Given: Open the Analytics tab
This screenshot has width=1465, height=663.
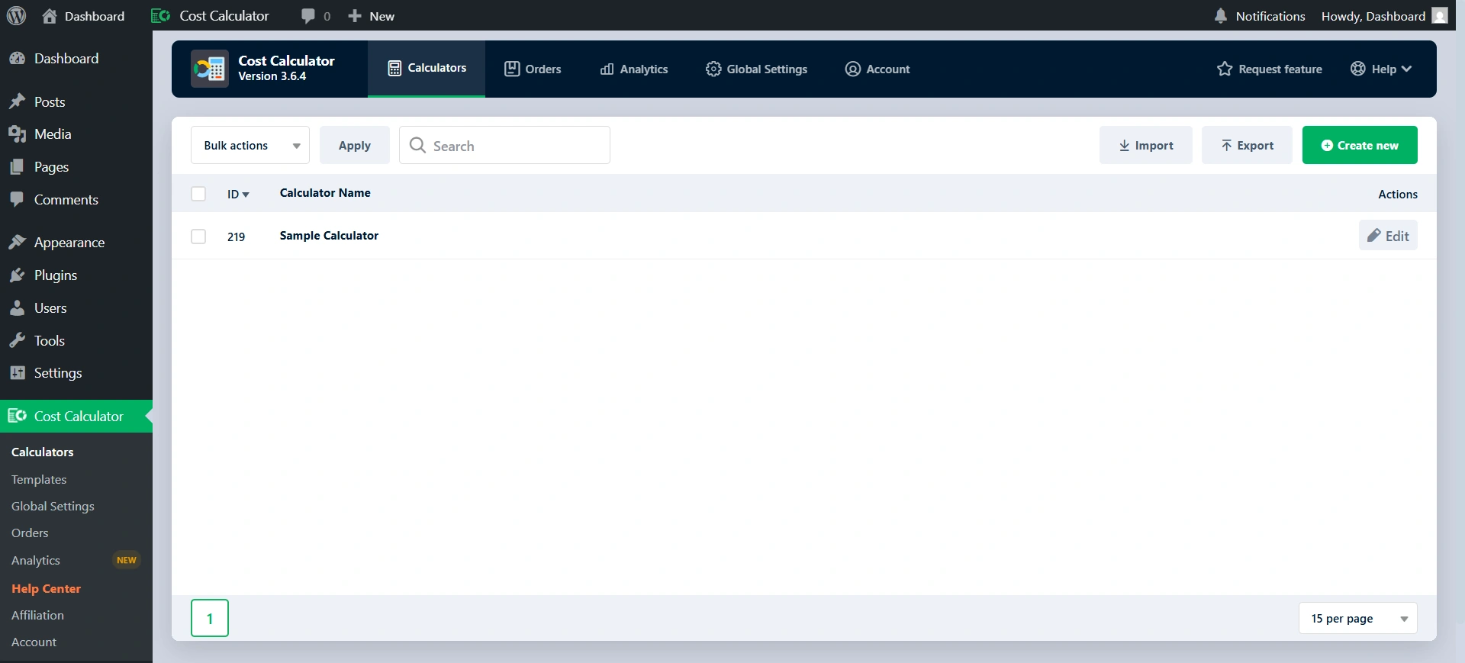Looking at the screenshot, I should tap(634, 69).
